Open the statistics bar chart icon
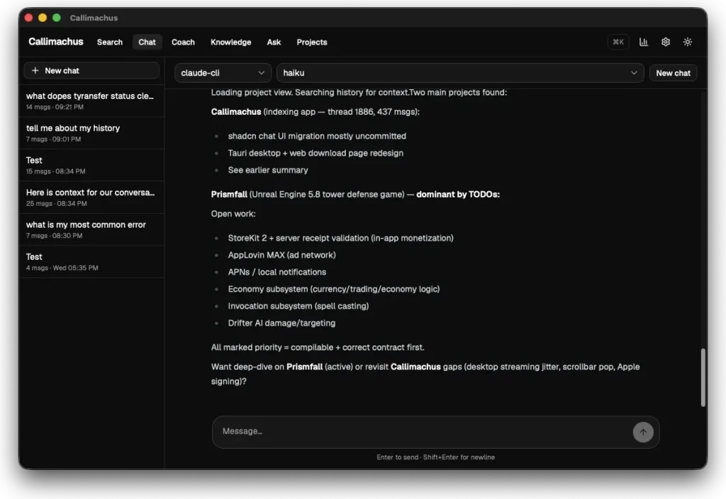This screenshot has height=499, width=726. (x=644, y=42)
